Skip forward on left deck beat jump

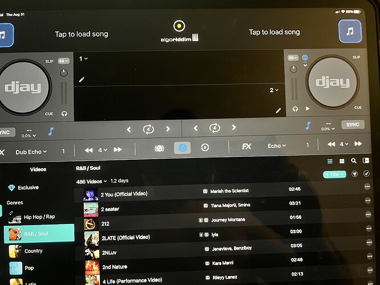pos(118,149)
